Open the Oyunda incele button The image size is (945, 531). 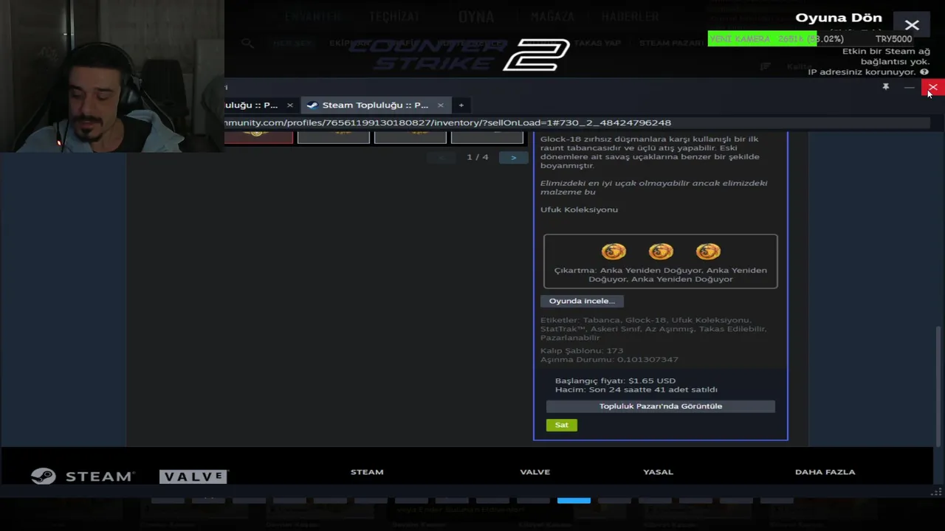pyautogui.click(x=582, y=301)
